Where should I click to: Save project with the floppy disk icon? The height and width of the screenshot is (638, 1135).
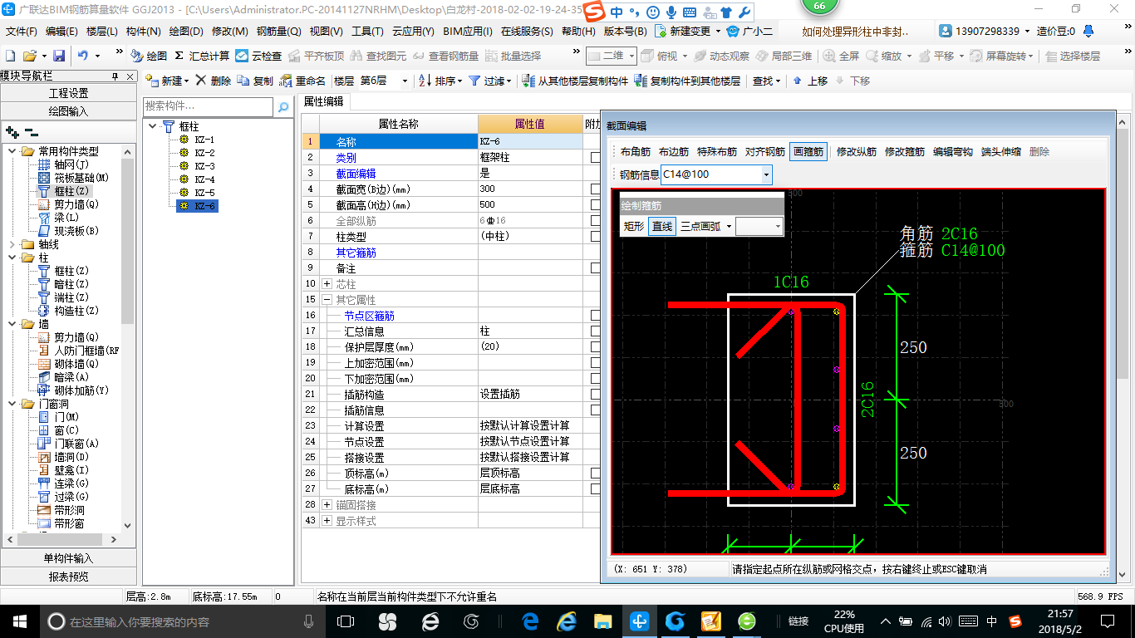[x=59, y=56]
